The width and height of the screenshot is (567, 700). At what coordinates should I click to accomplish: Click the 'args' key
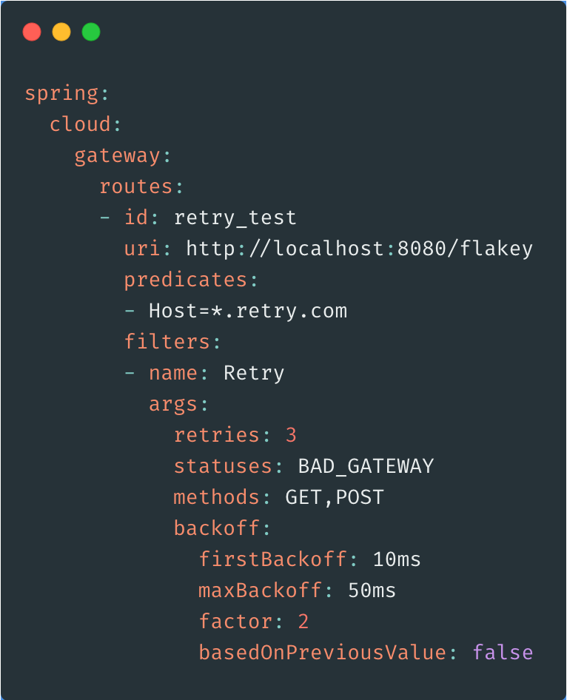pos(173,404)
